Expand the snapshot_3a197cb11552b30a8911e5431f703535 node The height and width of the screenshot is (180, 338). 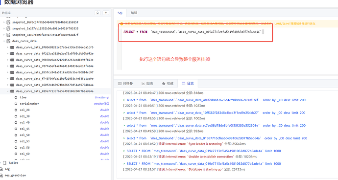click(x=4, y=28)
